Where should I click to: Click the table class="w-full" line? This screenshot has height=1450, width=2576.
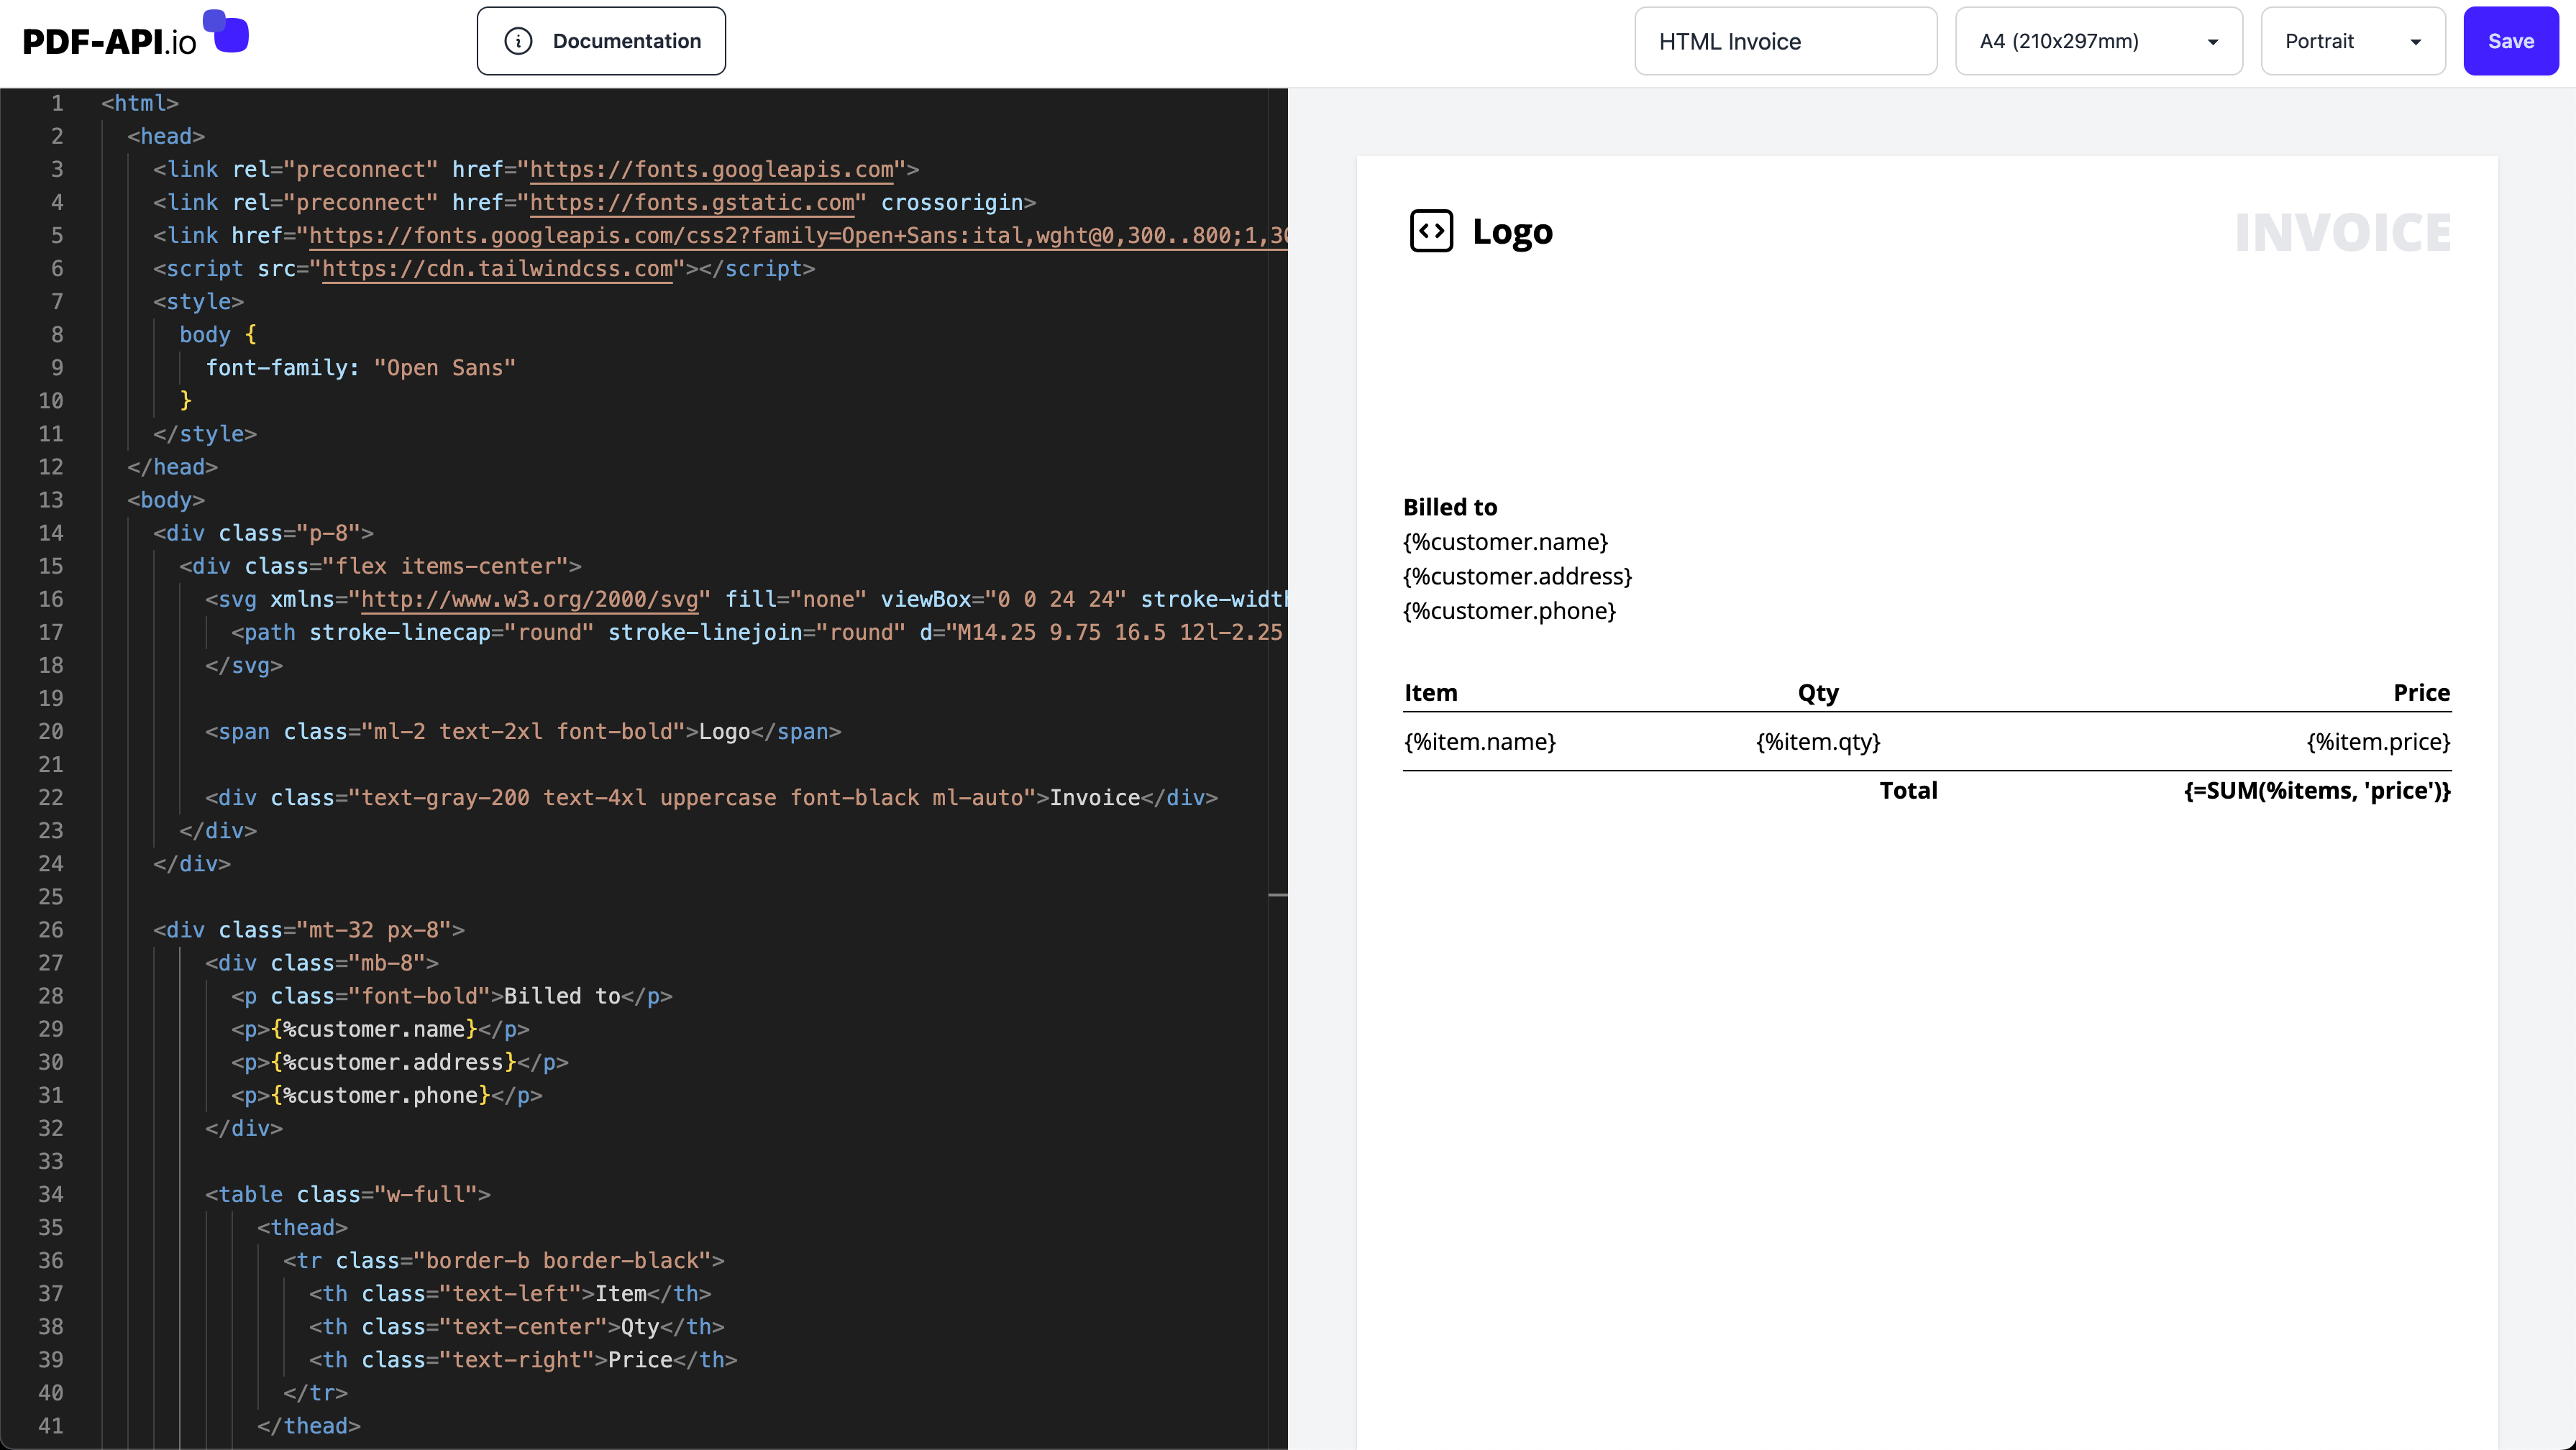click(348, 1196)
